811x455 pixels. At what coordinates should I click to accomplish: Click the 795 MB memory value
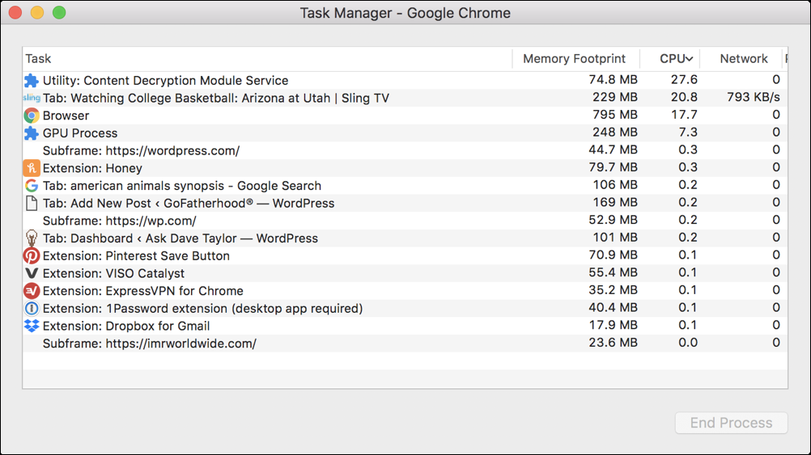point(615,115)
